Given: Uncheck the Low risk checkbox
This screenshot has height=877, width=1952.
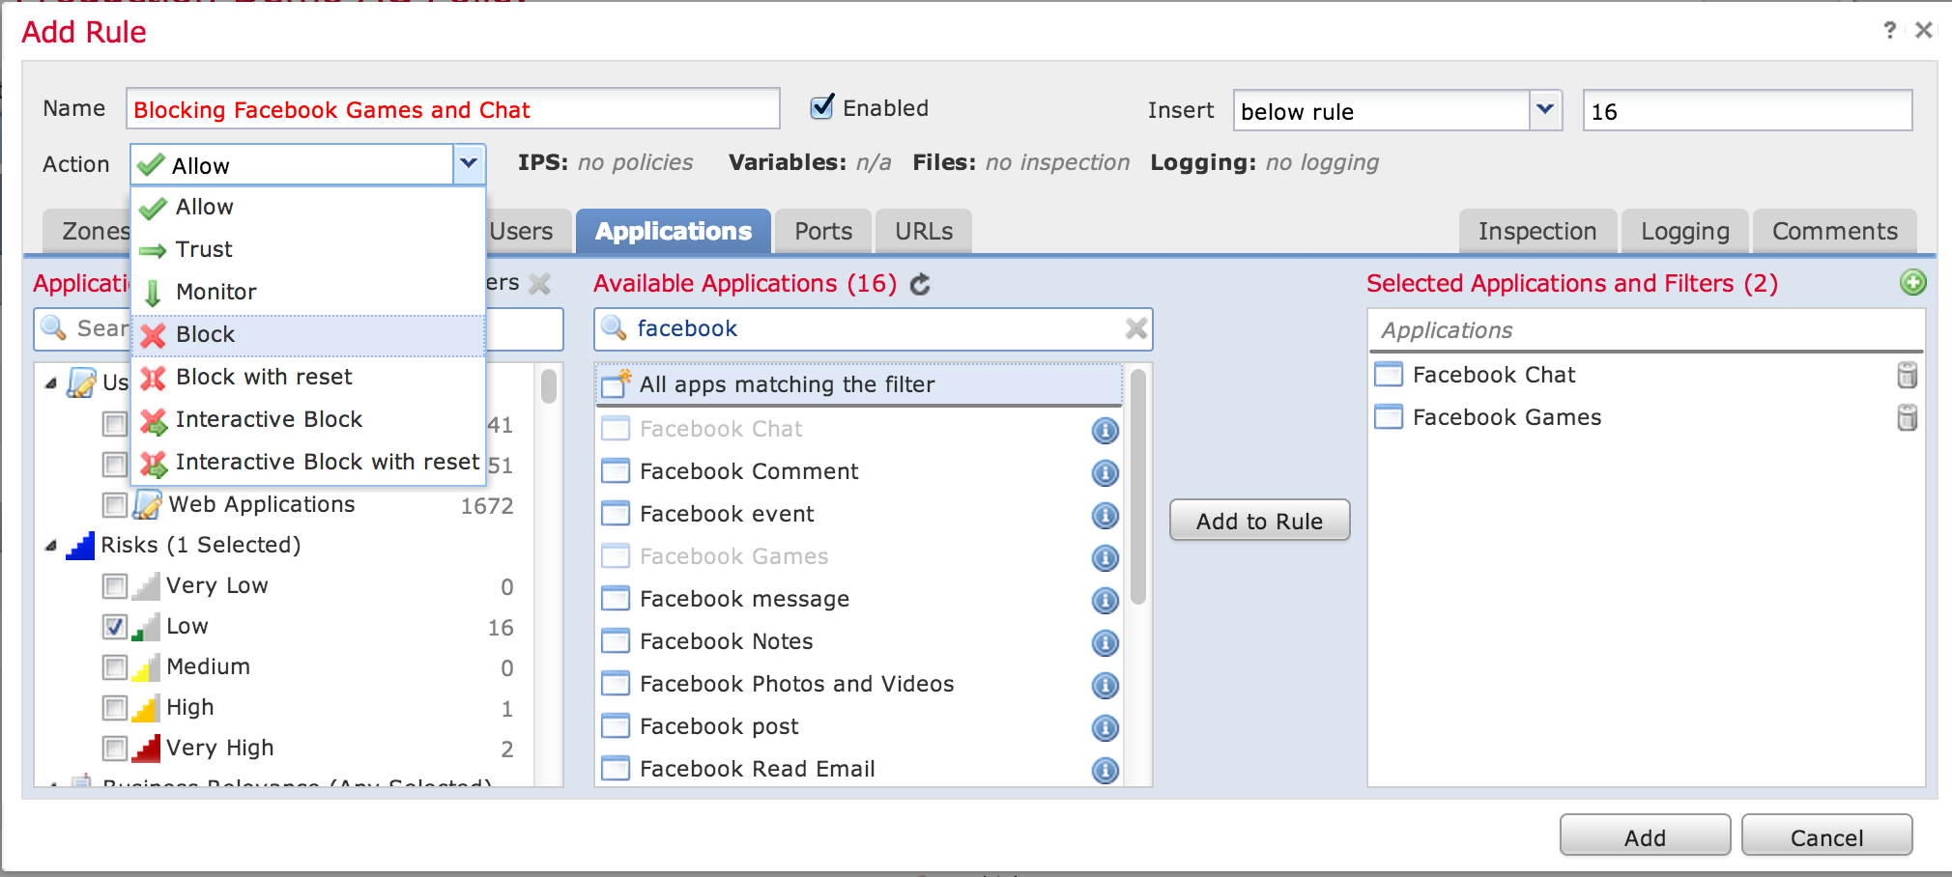Looking at the screenshot, I should click(x=115, y=627).
